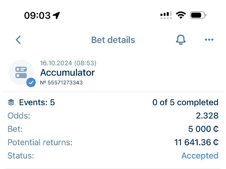Tap the cellular signal bars
226x169 pixels.
[166, 15]
